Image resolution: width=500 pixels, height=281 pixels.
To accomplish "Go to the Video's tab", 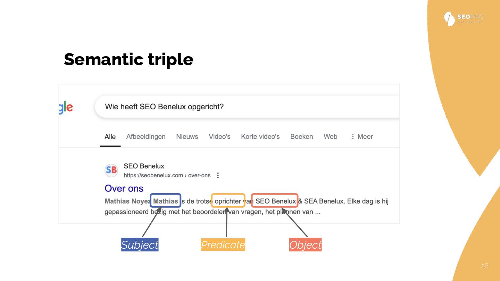I will click(219, 137).
